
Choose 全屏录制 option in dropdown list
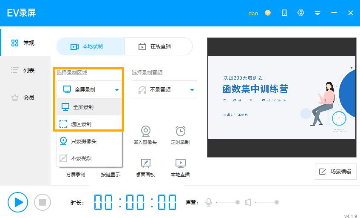click(89, 107)
